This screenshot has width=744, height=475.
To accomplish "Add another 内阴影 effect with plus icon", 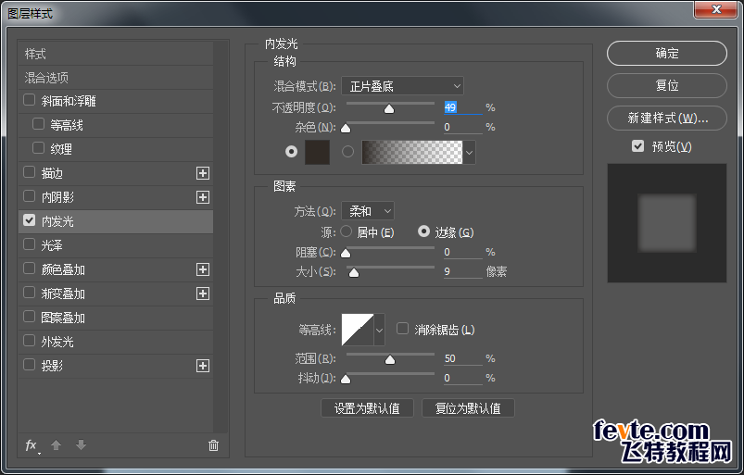I will (203, 197).
